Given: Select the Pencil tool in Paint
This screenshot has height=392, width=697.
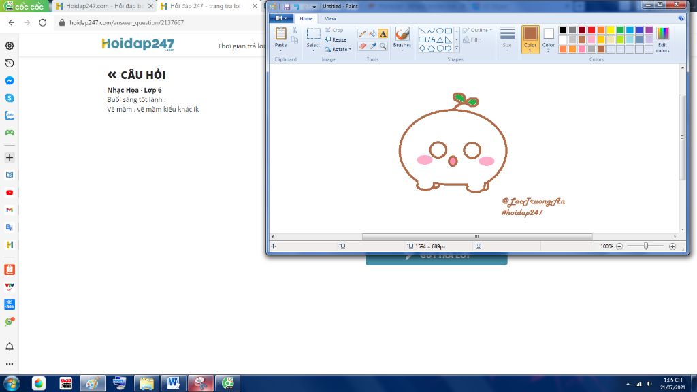Looking at the screenshot, I should [x=362, y=34].
